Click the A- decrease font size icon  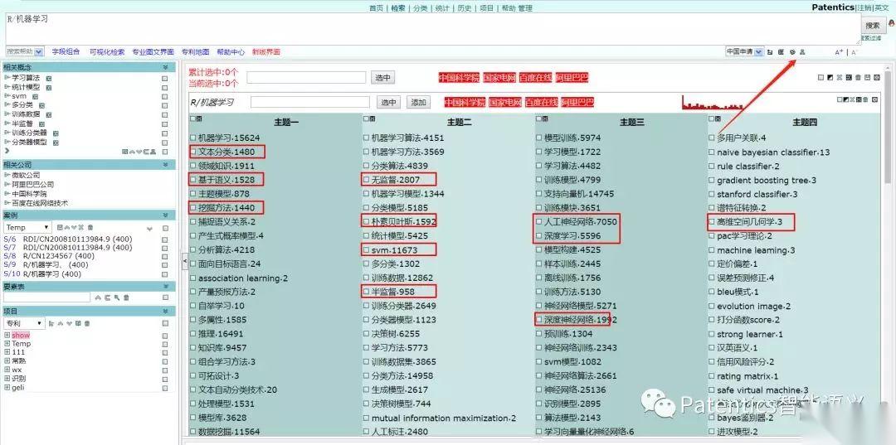[854, 52]
